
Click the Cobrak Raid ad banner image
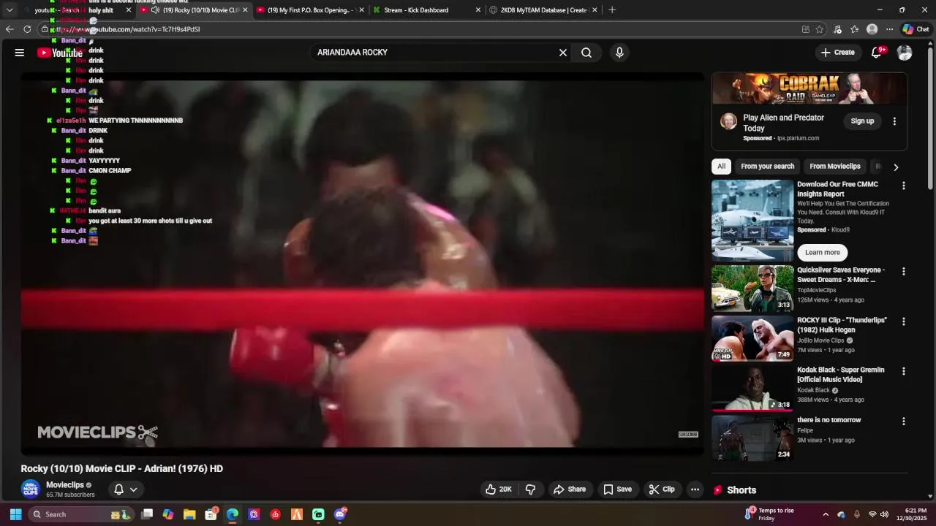tap(809, 89)
